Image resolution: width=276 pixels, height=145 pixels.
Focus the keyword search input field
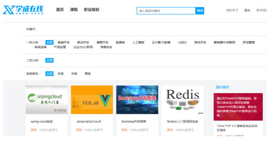166,11
